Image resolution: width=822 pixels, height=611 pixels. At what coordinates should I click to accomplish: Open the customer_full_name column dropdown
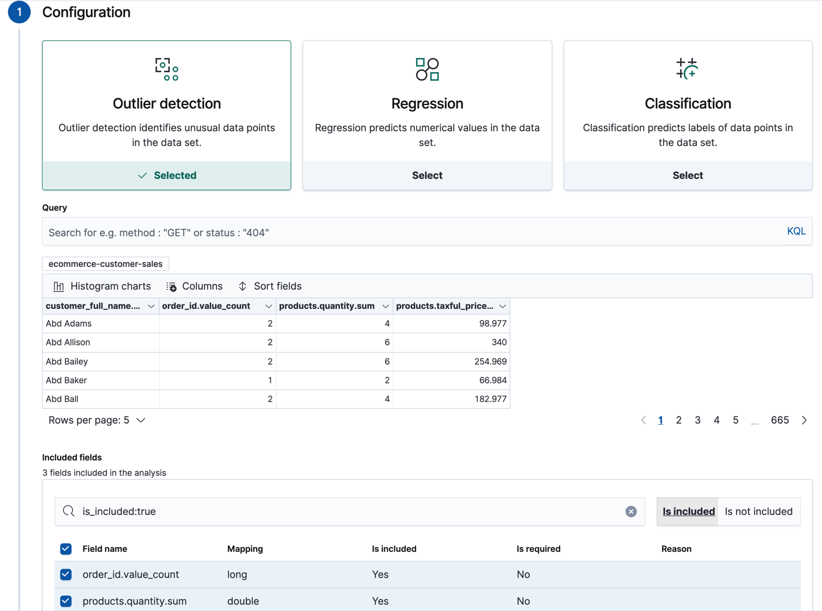tap(151, 306)
